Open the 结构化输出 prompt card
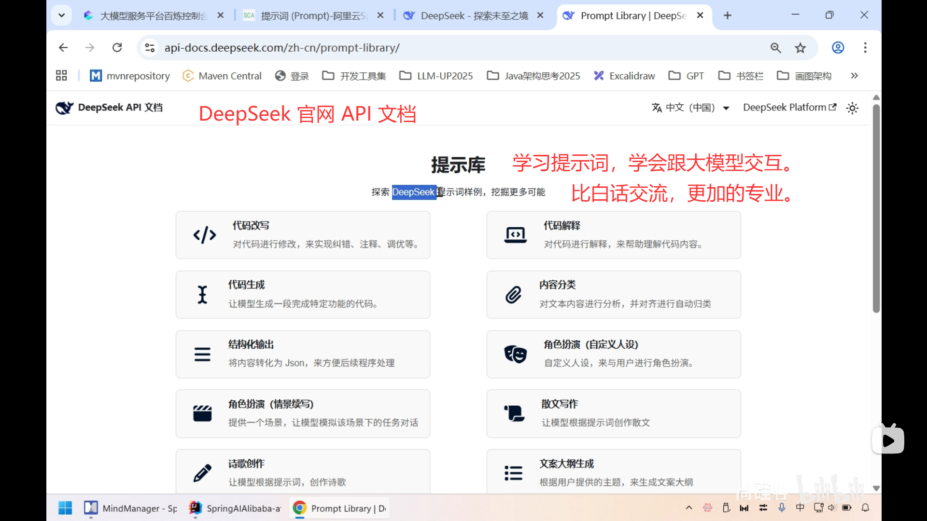Screen dimensions: 927x521 [x=303, y=354]
